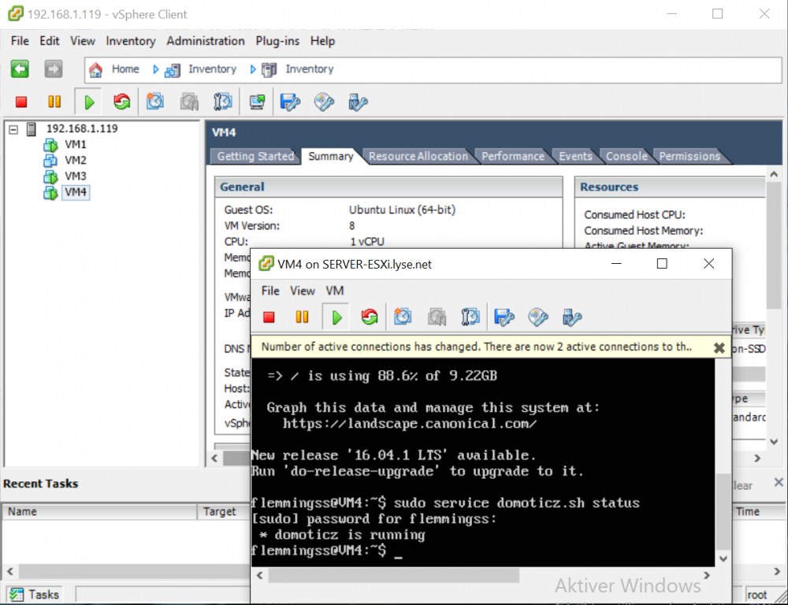Viewport: 788px width, 605px height.
Task: Click the Tasks button in status bar
Action: [x=35, y=595]
